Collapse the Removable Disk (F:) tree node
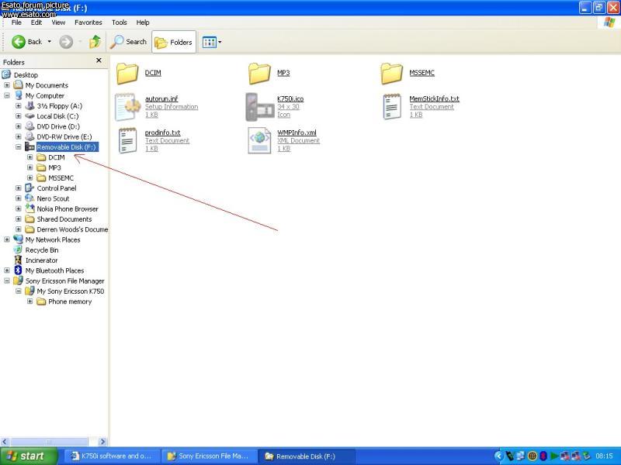Screen dimensions: 621x465 coord(19,146)
